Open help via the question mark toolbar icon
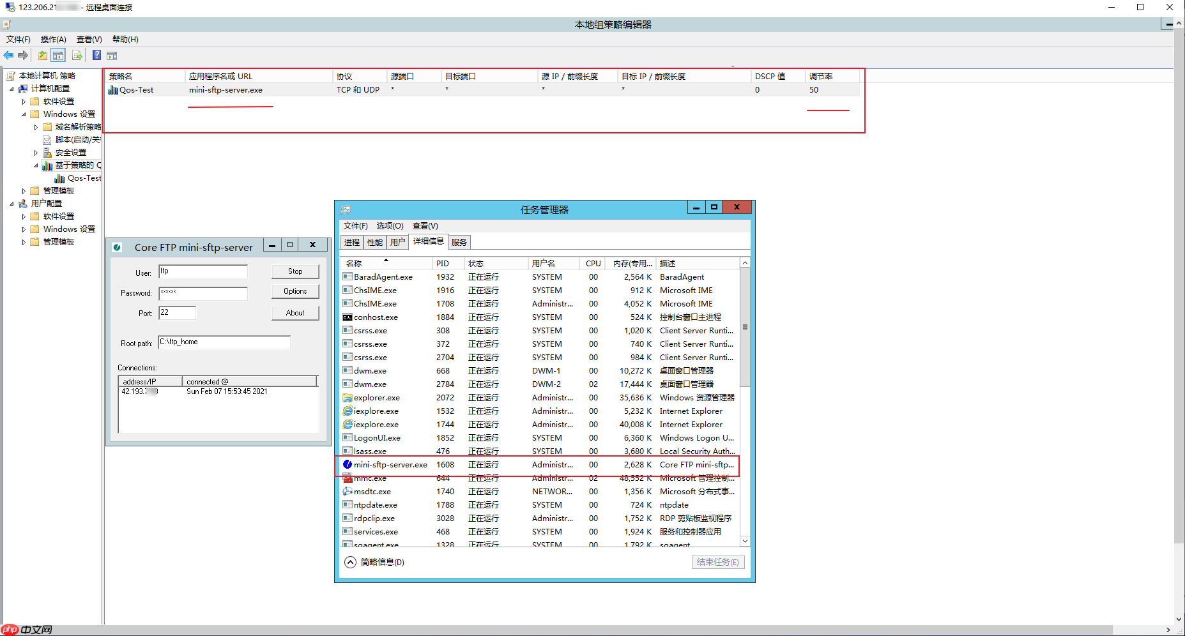 click(96, 56)
